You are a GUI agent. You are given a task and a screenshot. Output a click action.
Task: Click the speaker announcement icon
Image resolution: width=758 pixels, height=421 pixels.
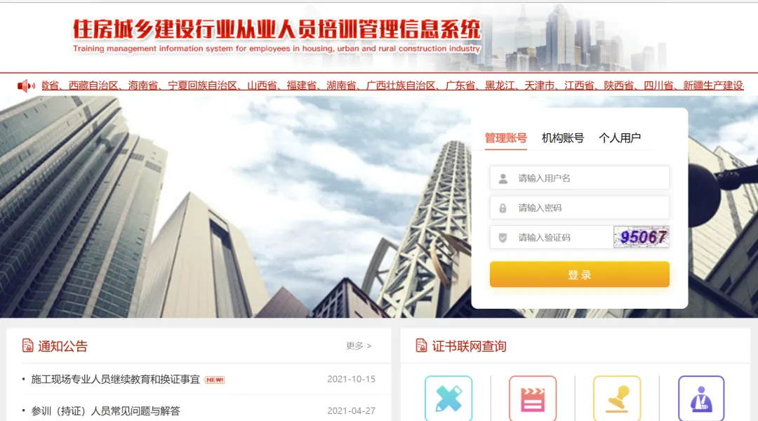(x=26, y=86)
